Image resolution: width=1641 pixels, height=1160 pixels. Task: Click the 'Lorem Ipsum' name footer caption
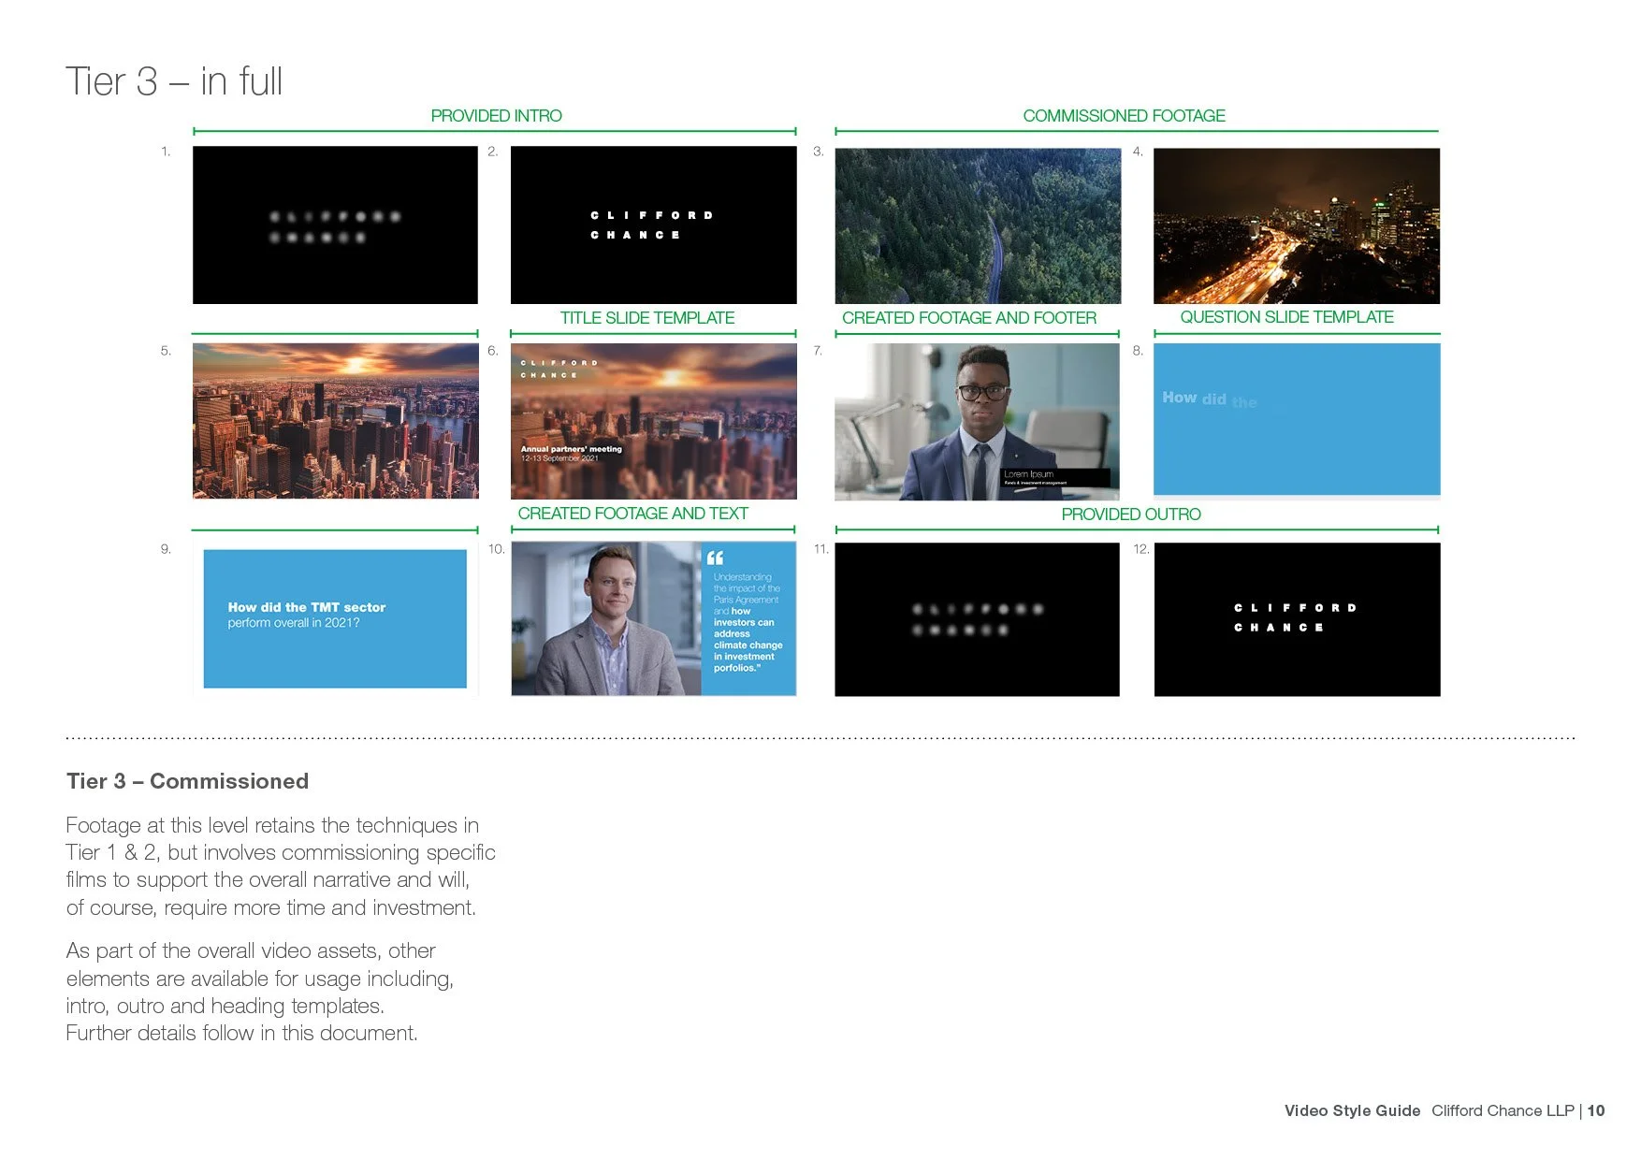pos(1028,474)
